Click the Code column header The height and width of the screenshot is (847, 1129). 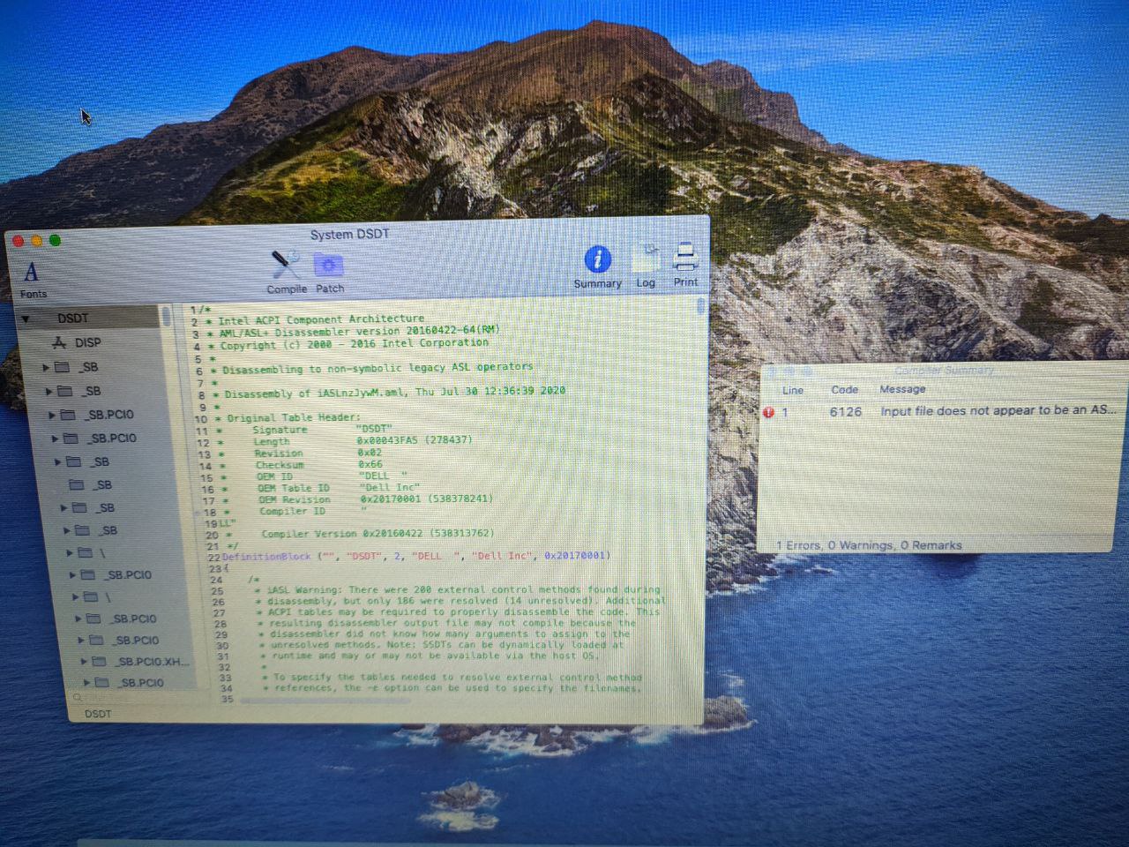coord(844,389)
